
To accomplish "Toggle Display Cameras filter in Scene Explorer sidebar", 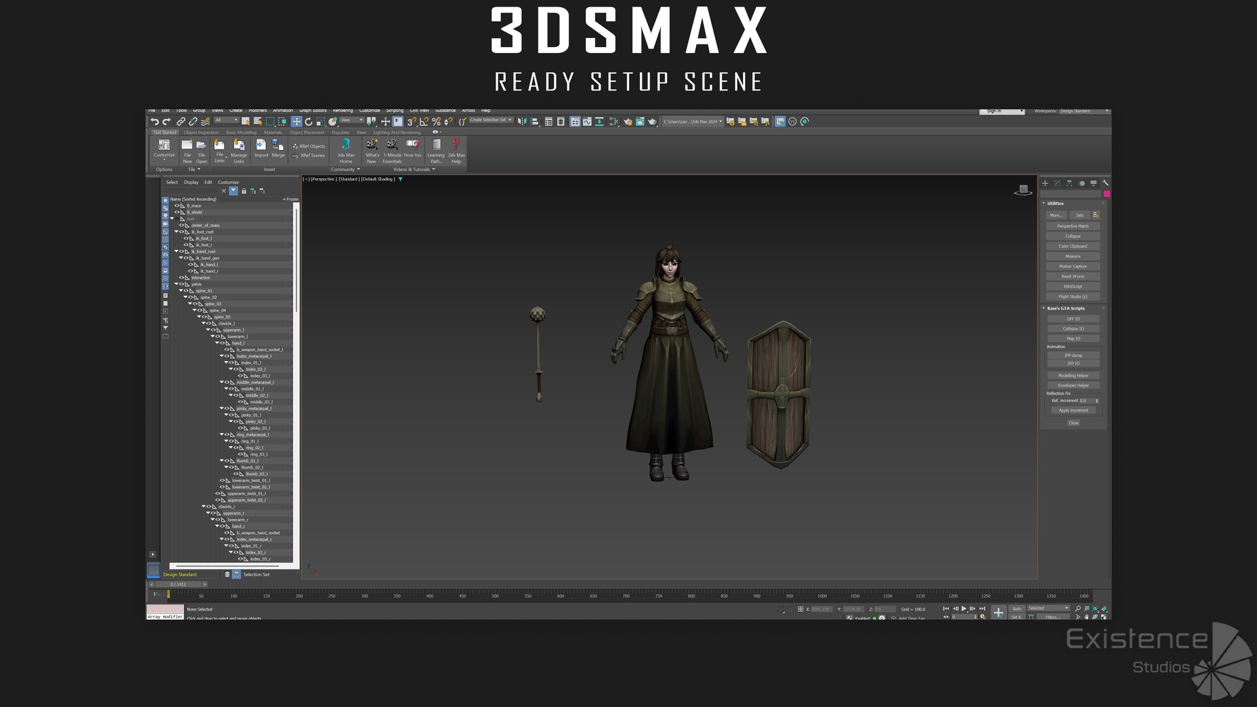I will pyautogui.click(x=166, y=224).
